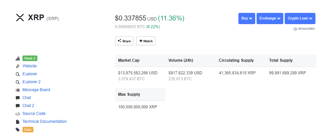Open the Chat 2 link
This screenshot has width=328, height=140.
(x=28, y=106)
